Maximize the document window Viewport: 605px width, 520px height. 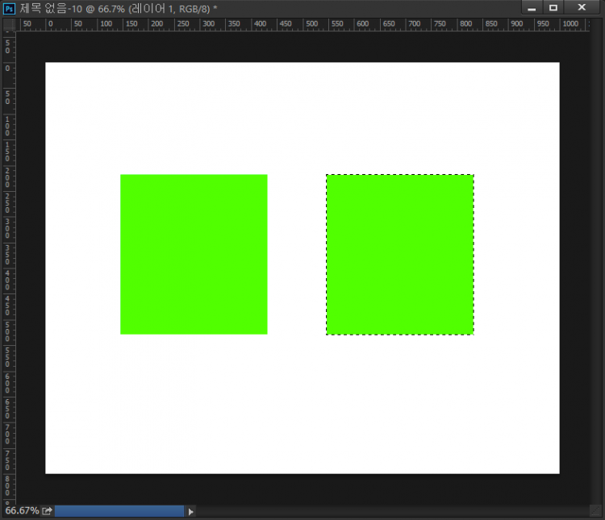pos(553,8)
